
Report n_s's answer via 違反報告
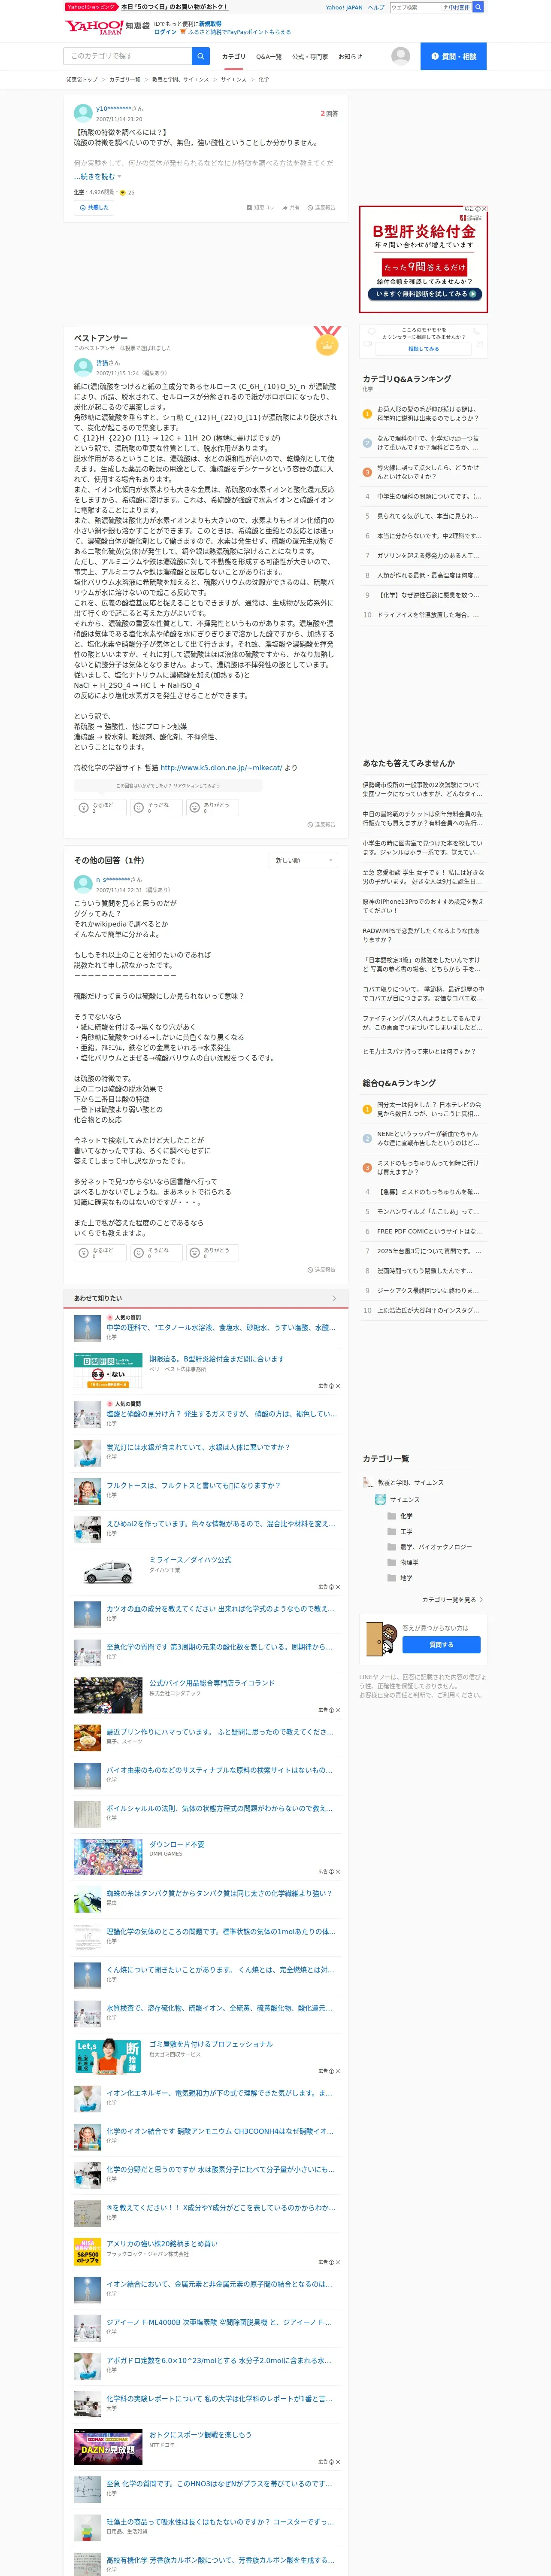click(x=321, y=1270)
